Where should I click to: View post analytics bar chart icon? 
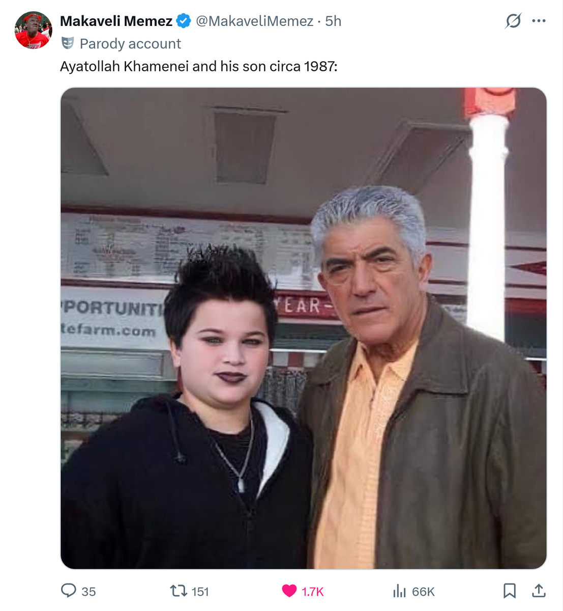coord(400,591)
